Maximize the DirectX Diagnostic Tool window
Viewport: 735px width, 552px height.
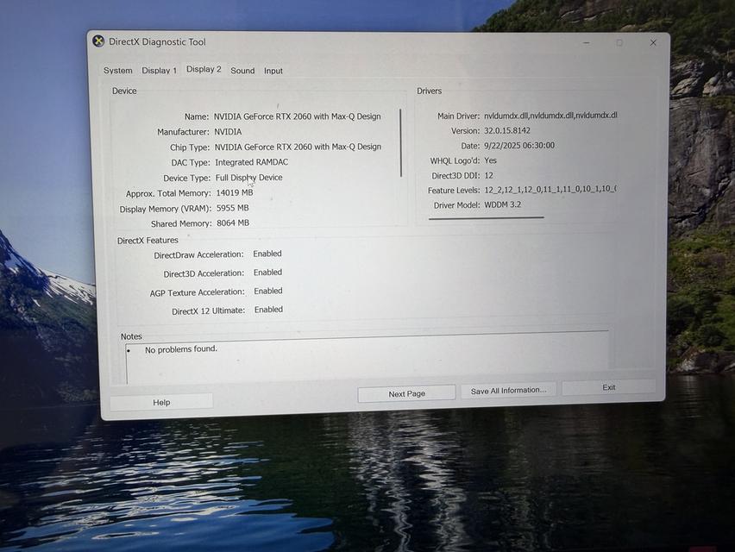[x=619, y=42]
